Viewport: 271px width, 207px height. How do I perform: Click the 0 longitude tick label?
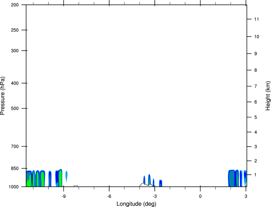(x=200, y=196)
